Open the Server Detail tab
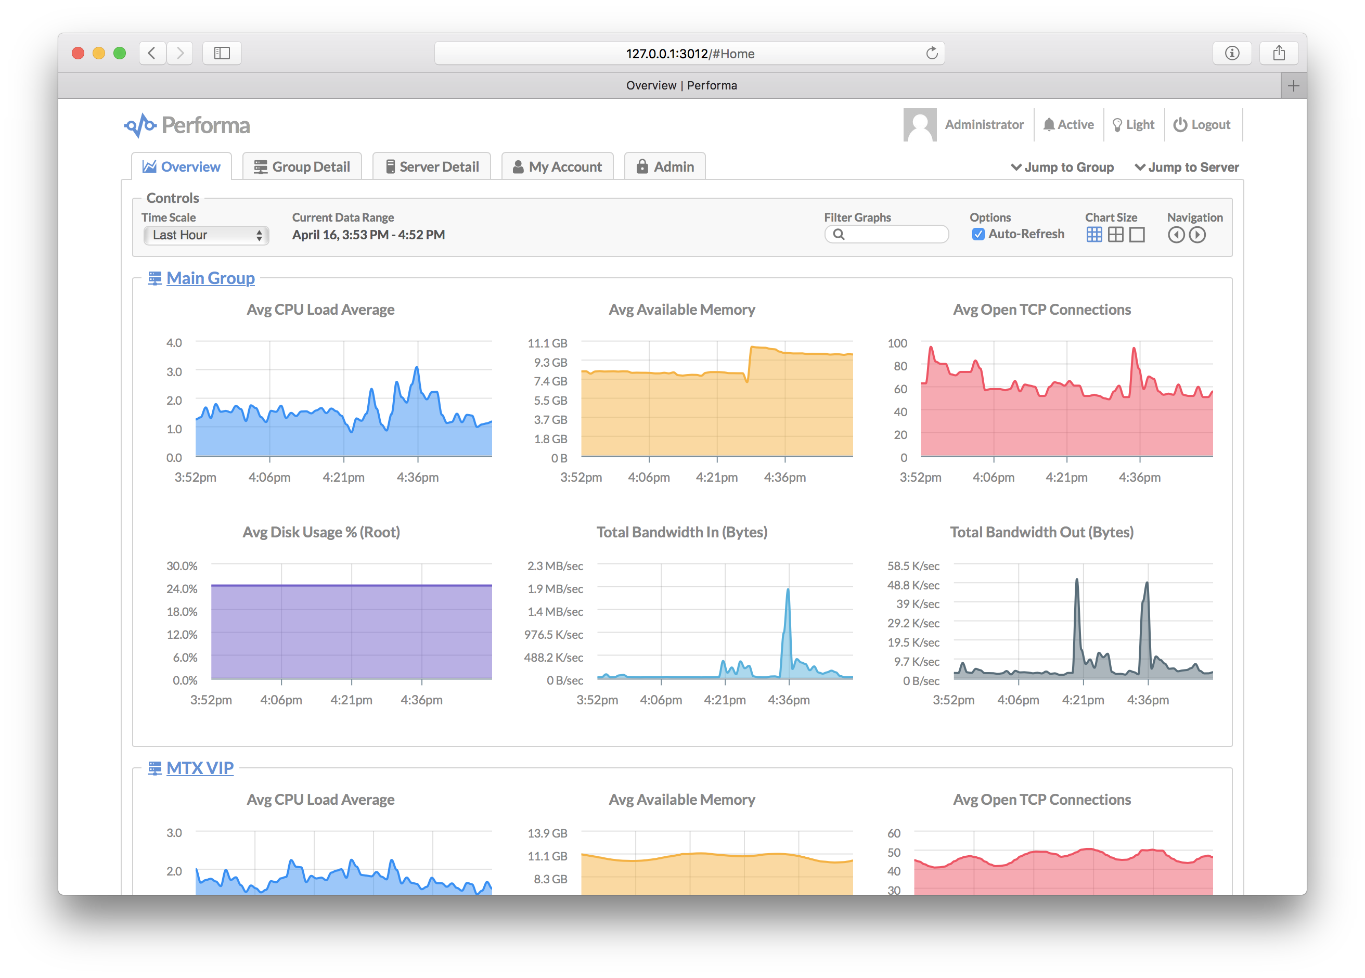This screenshot has width=1365, height=978. [x=432, y=166]
